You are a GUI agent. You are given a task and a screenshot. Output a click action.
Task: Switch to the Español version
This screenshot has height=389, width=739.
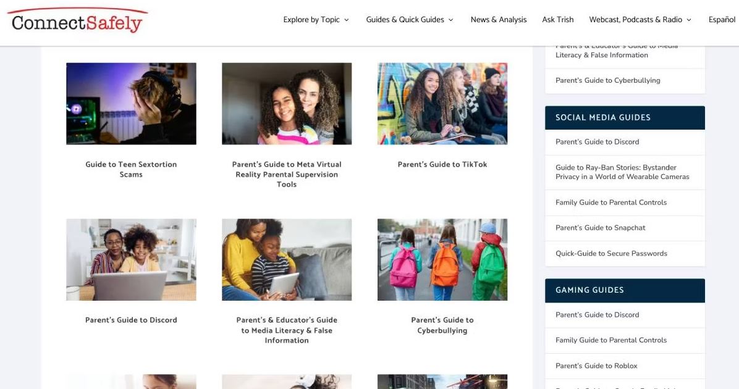722,19
